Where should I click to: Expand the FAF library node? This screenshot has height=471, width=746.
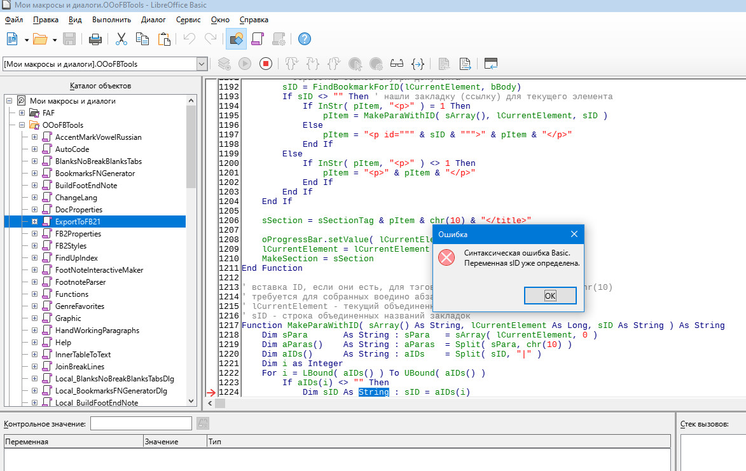(x=22, y=113)
